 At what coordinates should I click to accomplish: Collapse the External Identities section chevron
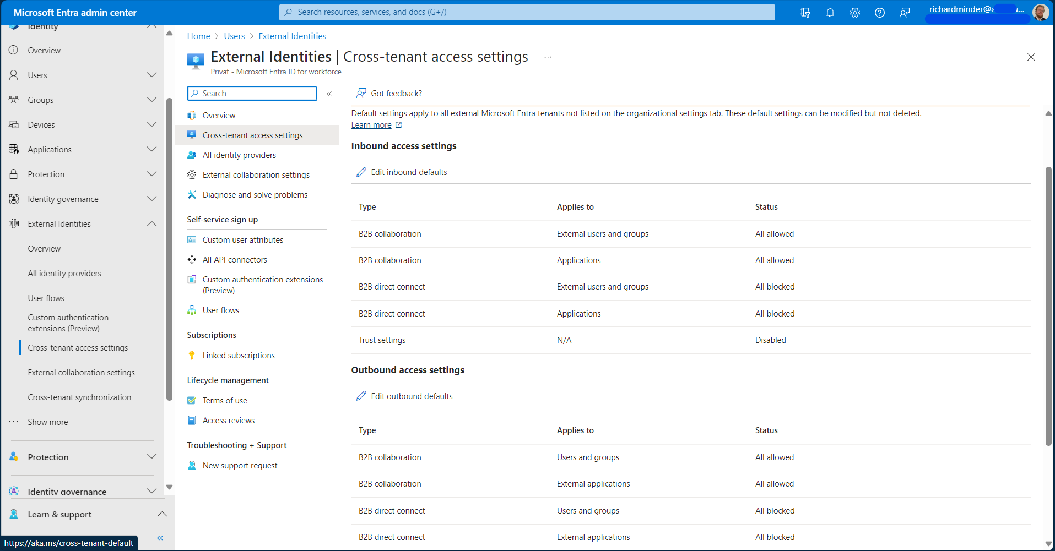[x=152, y=223]
